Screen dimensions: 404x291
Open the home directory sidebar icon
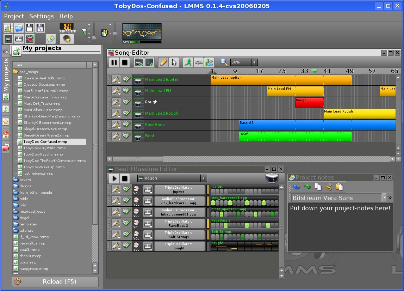[6, 134]
